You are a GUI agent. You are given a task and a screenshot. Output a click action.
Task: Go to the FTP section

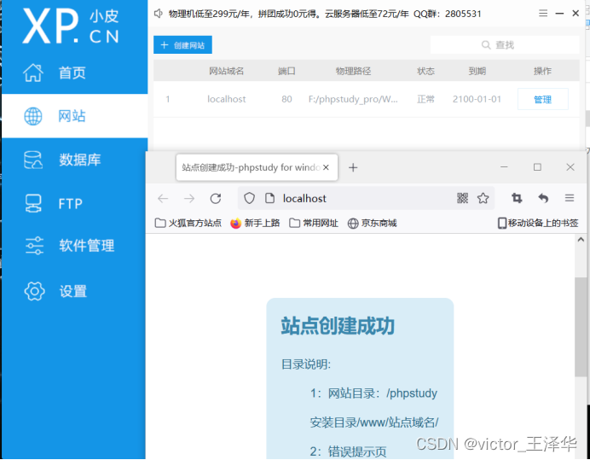tap(74, 203)
